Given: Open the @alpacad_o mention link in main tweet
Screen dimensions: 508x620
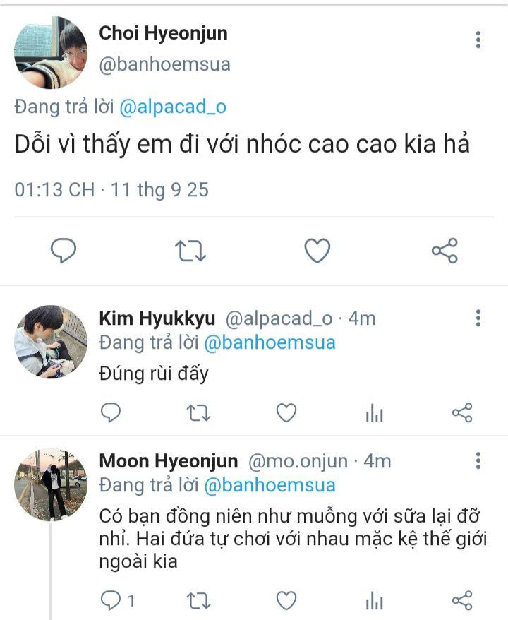Looking at the screenshot, I should point(173,107).
